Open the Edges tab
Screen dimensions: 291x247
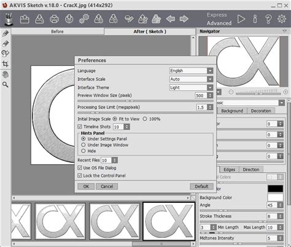[x=229, y=170]
